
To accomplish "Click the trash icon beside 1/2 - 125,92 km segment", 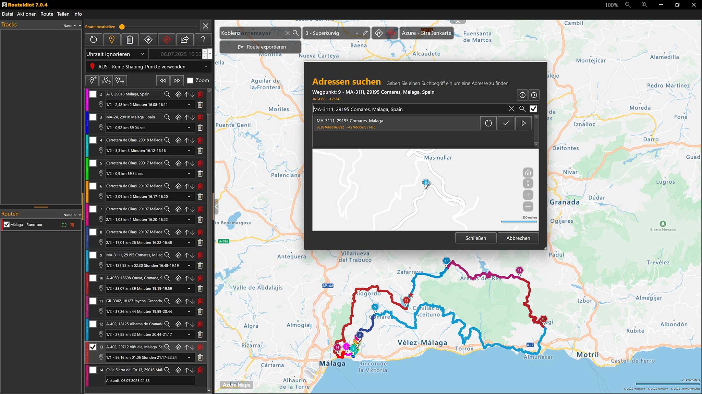I will [200, 265].
